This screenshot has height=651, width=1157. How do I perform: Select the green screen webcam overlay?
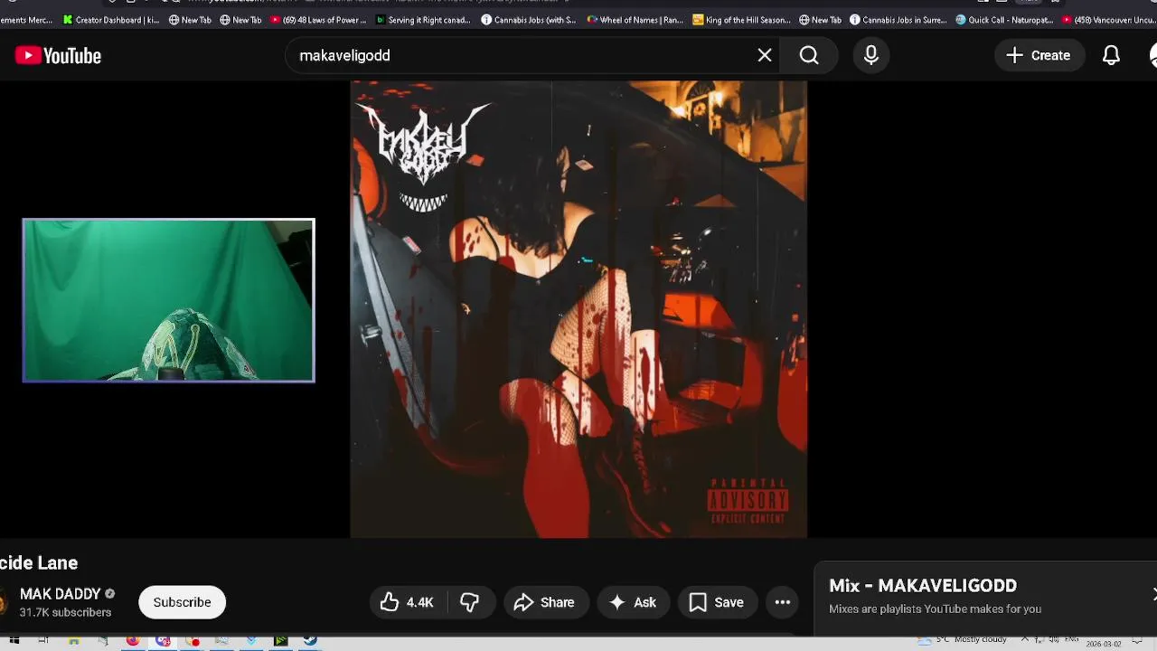point(169,300)
